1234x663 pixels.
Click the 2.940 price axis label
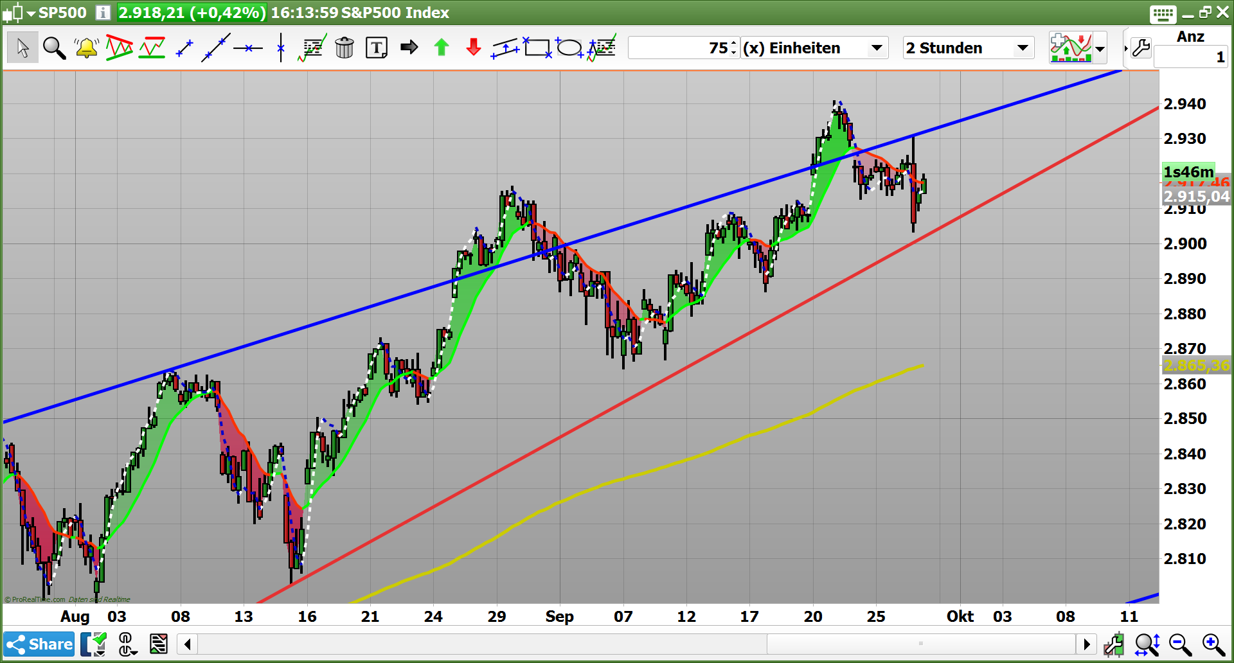[1185, 104]
